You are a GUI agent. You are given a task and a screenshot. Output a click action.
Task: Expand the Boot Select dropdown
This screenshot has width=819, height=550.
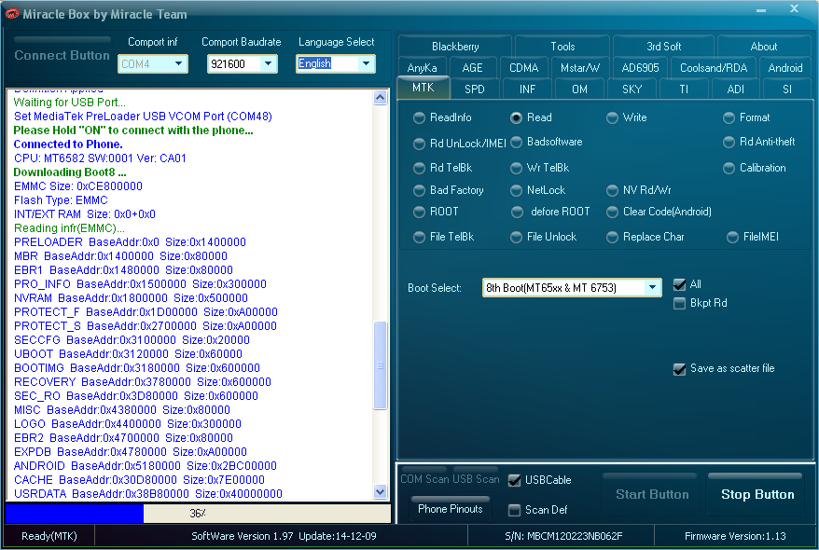pos(652,287)
